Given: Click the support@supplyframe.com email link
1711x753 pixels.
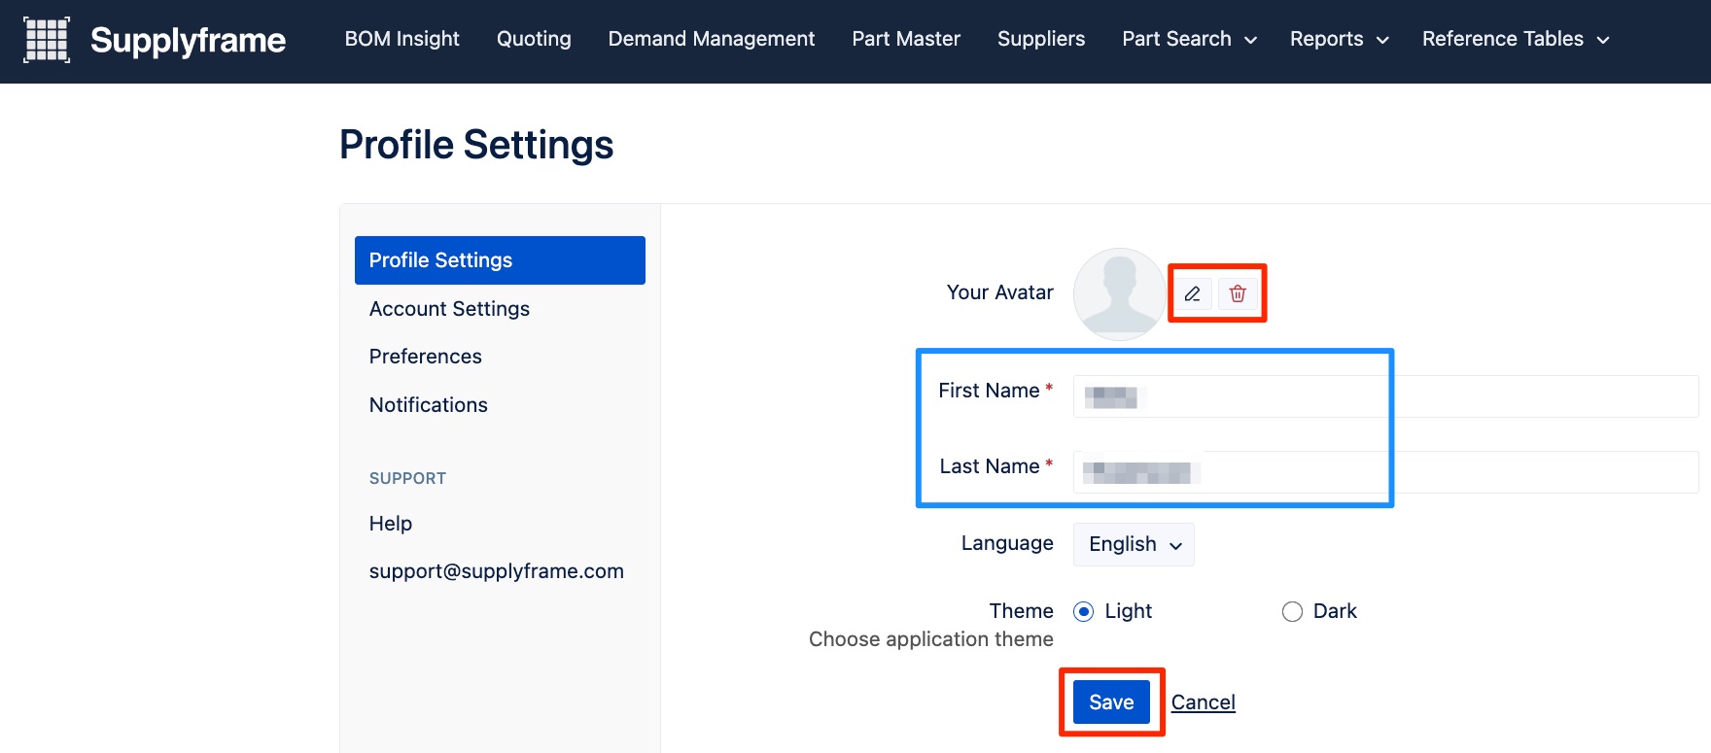Looking at the screenshot, I should (497, 571).
